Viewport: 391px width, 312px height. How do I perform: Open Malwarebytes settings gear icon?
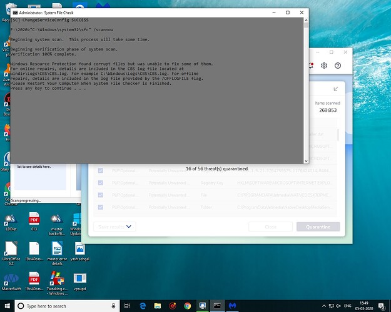(x=324, y=66)
